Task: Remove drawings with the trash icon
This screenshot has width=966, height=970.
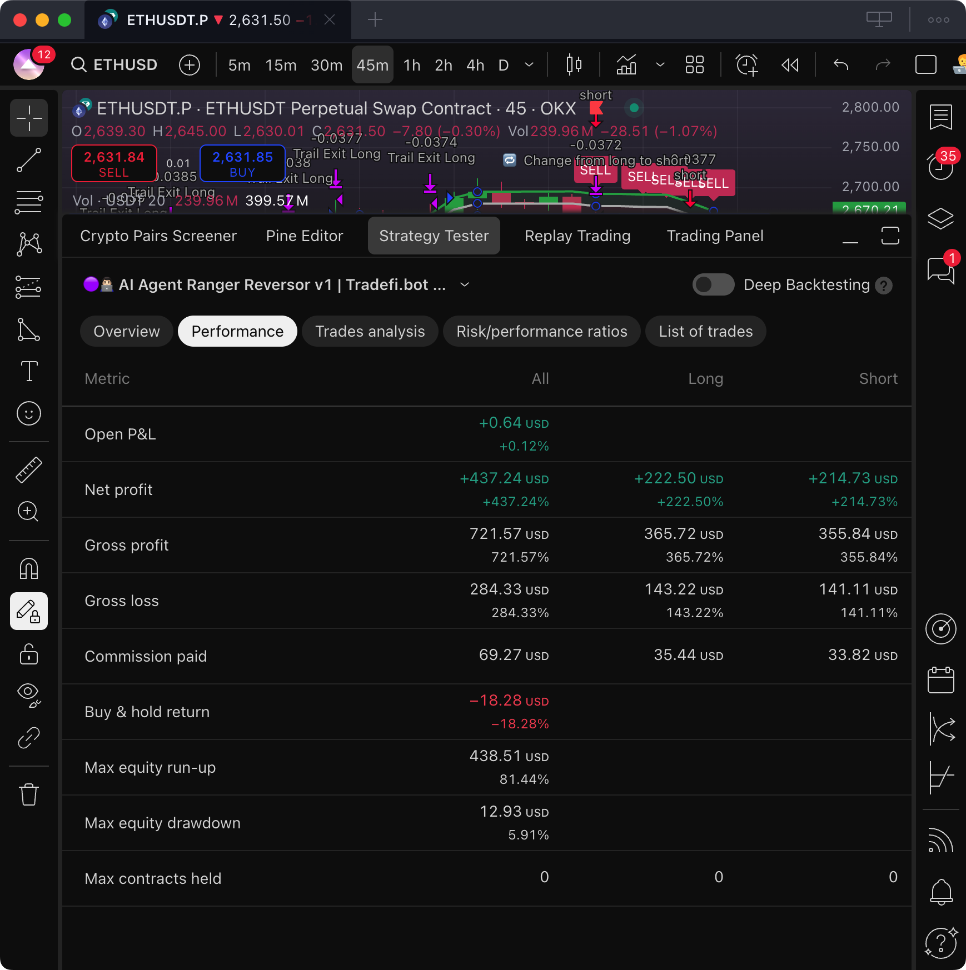Action: coord(29,794)
